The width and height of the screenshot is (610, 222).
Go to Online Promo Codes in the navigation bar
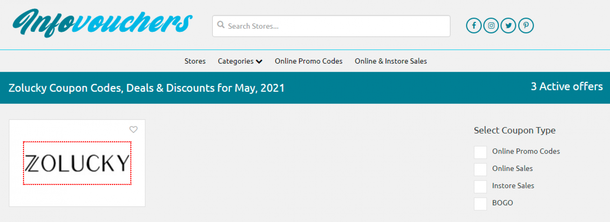click(x=309, y=61)
